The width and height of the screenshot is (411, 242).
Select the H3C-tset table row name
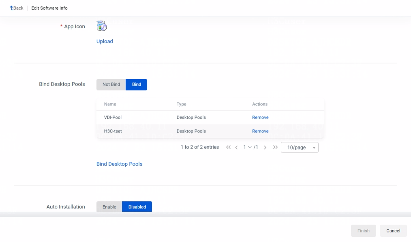point(113,131)
